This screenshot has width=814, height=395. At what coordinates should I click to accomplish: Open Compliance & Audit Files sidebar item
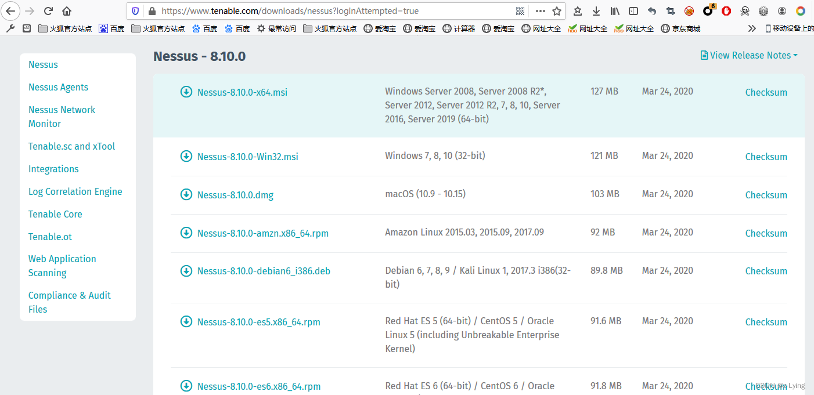coord(69,302)
